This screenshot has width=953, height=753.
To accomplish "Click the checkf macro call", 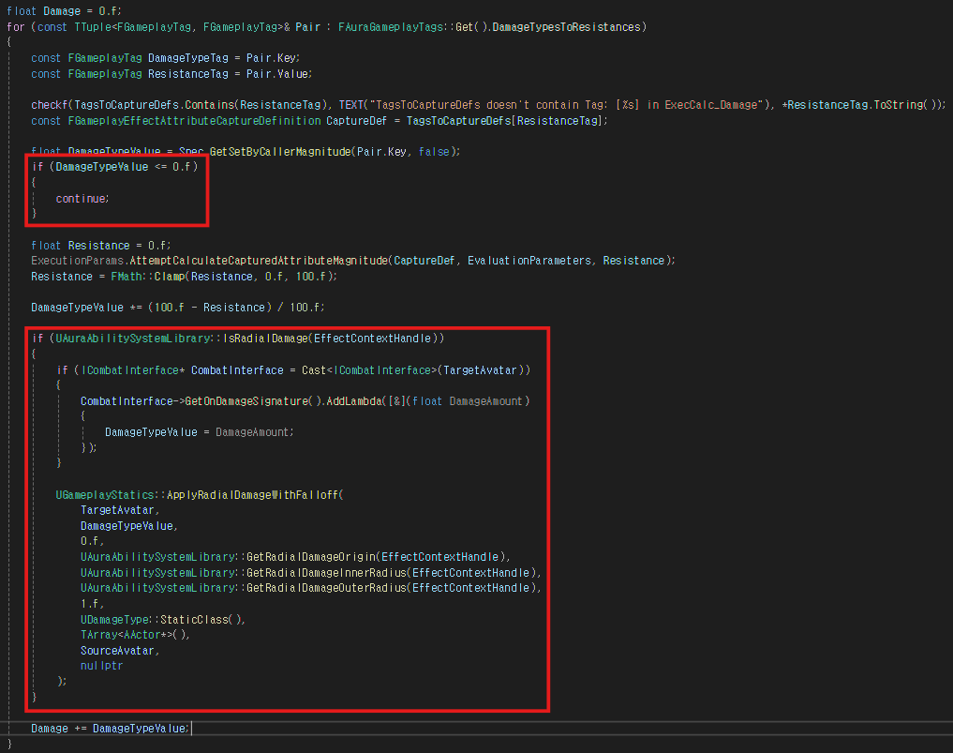I will coord(50,105).
